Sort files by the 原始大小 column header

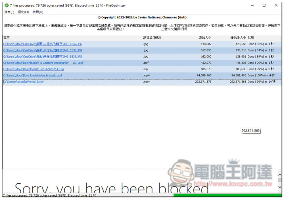coord(205,37)
